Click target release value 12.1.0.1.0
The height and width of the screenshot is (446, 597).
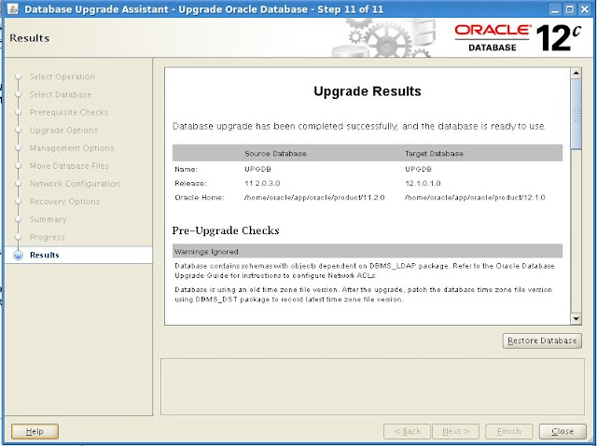(423, 183)
